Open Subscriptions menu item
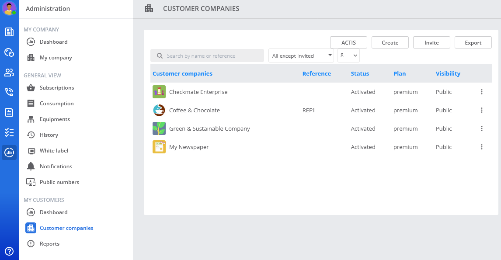 [x=57, y=87]
